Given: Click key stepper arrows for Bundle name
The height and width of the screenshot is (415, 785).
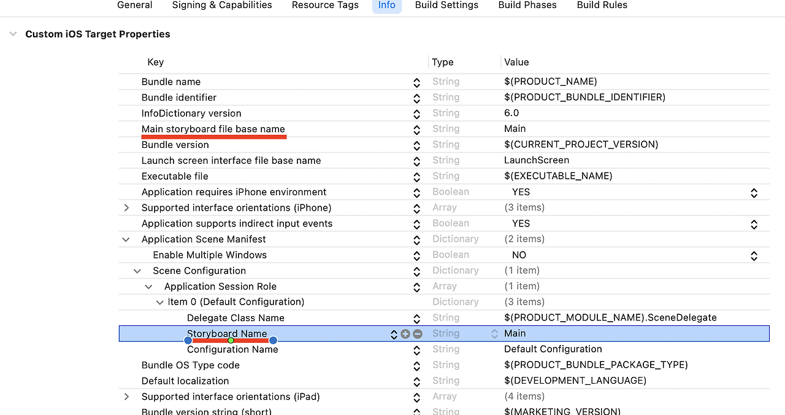Looking at the screenshot, I should (x=416, y=82).
